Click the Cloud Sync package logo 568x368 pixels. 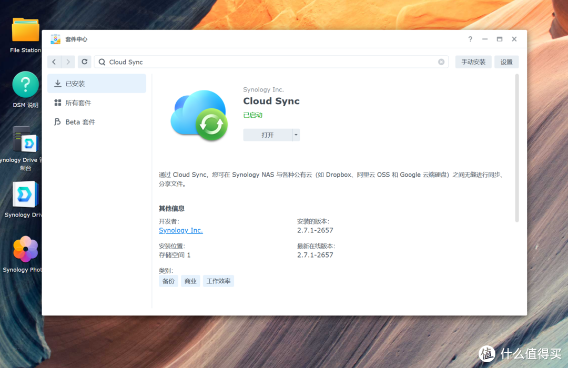pyautogui.click(x=199, y=115)
